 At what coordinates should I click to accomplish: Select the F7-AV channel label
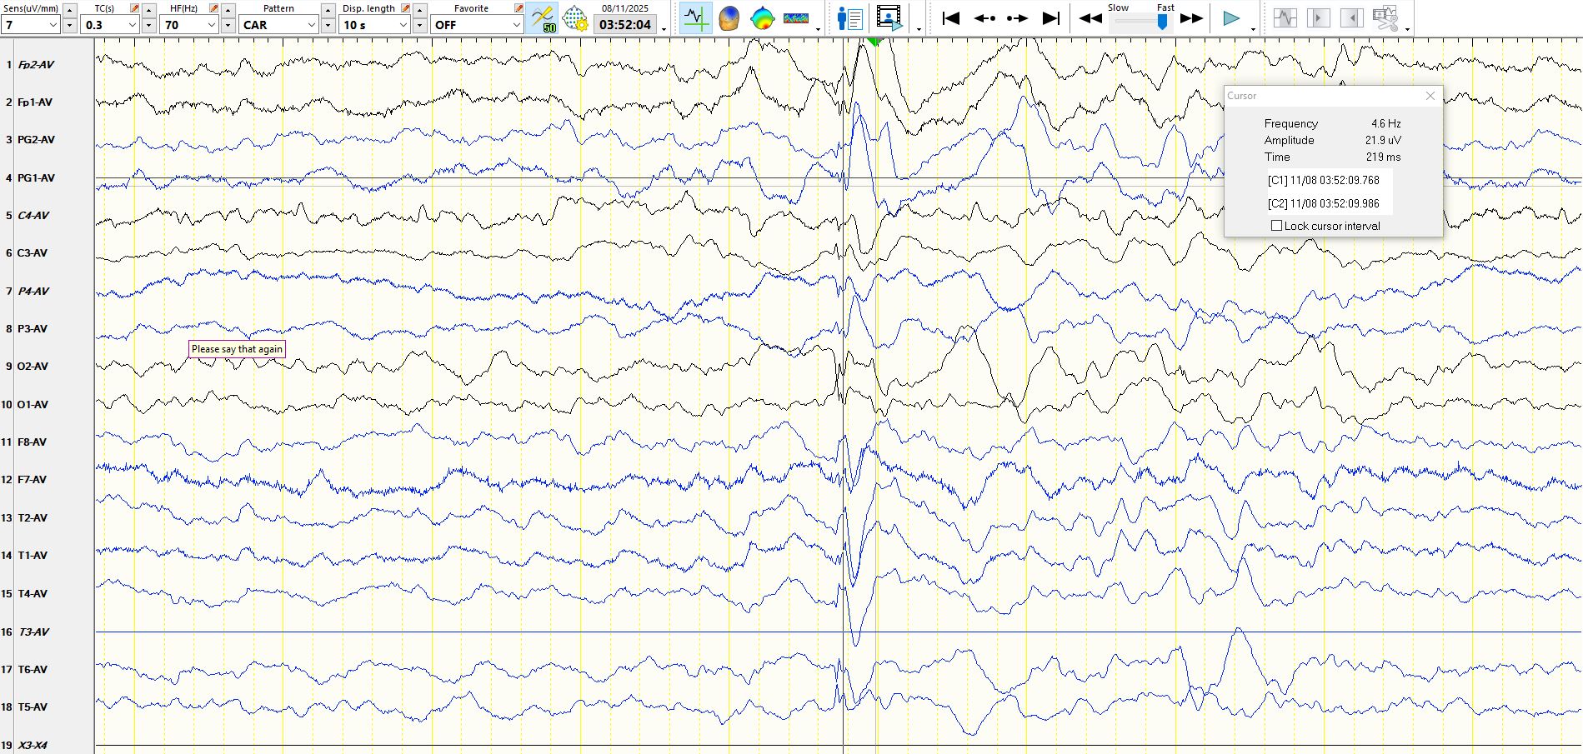pyautogui.click(x=32, y=479)
